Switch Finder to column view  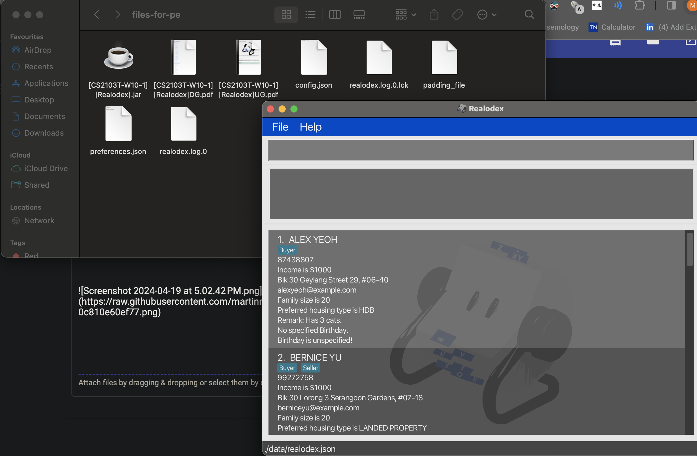[335, 15]
